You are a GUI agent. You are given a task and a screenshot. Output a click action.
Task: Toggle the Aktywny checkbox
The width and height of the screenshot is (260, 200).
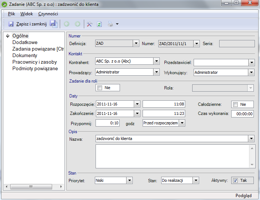[x=235, y=180]
